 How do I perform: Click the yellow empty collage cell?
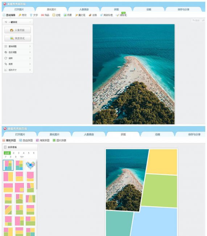click(162, 162)
